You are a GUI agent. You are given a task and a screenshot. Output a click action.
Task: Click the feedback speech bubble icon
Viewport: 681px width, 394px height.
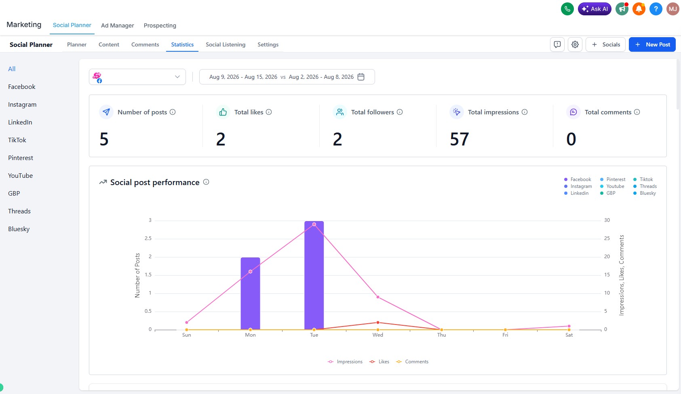(557, 44)
